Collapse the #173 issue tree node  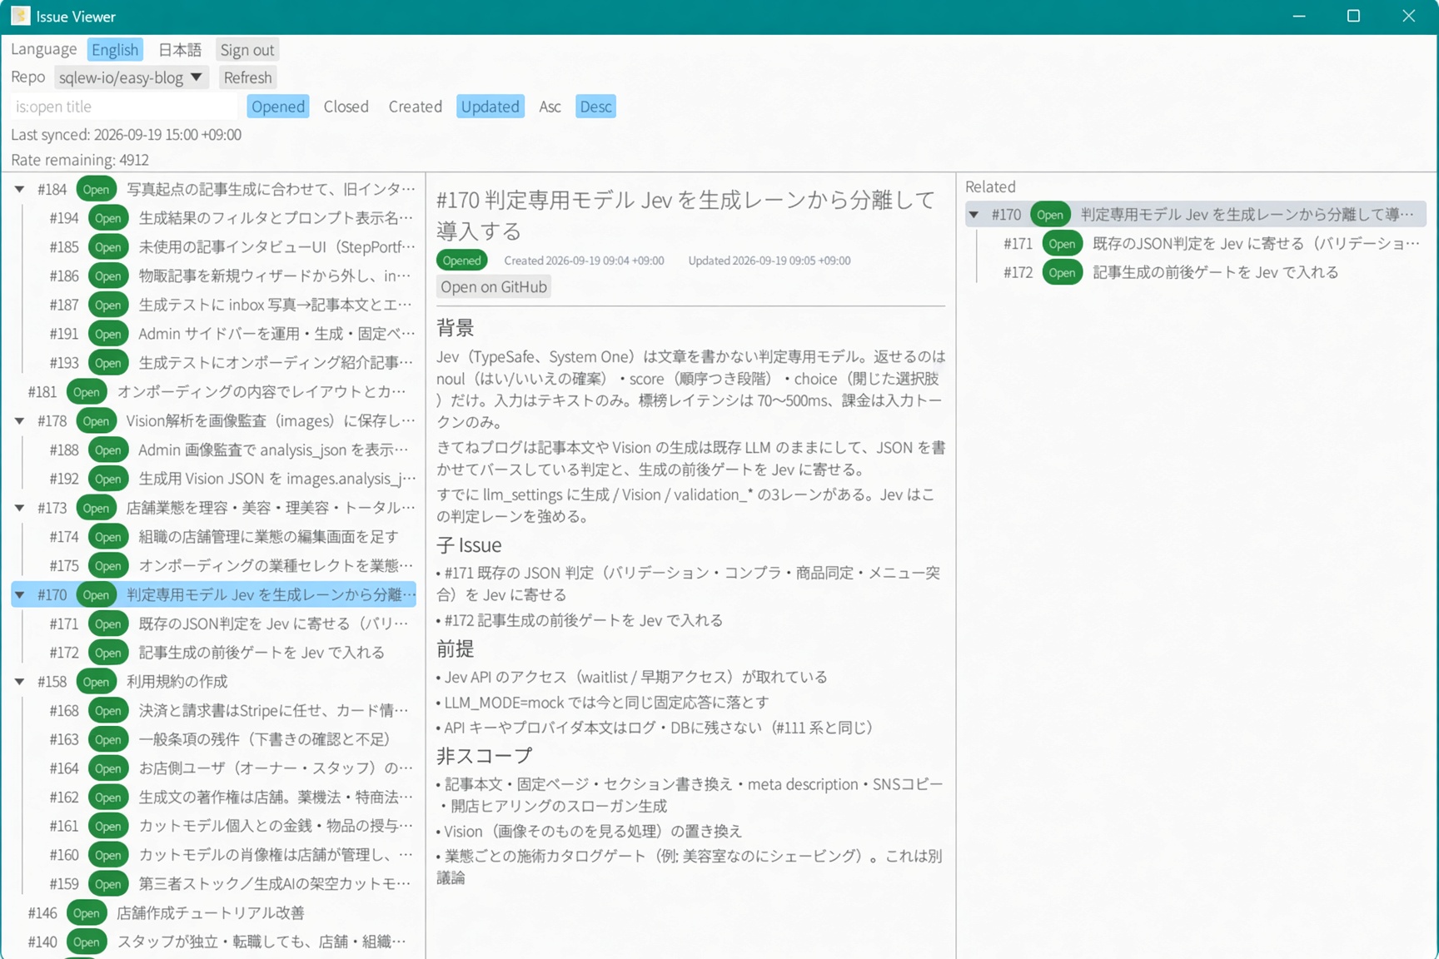tap(19, 508)
